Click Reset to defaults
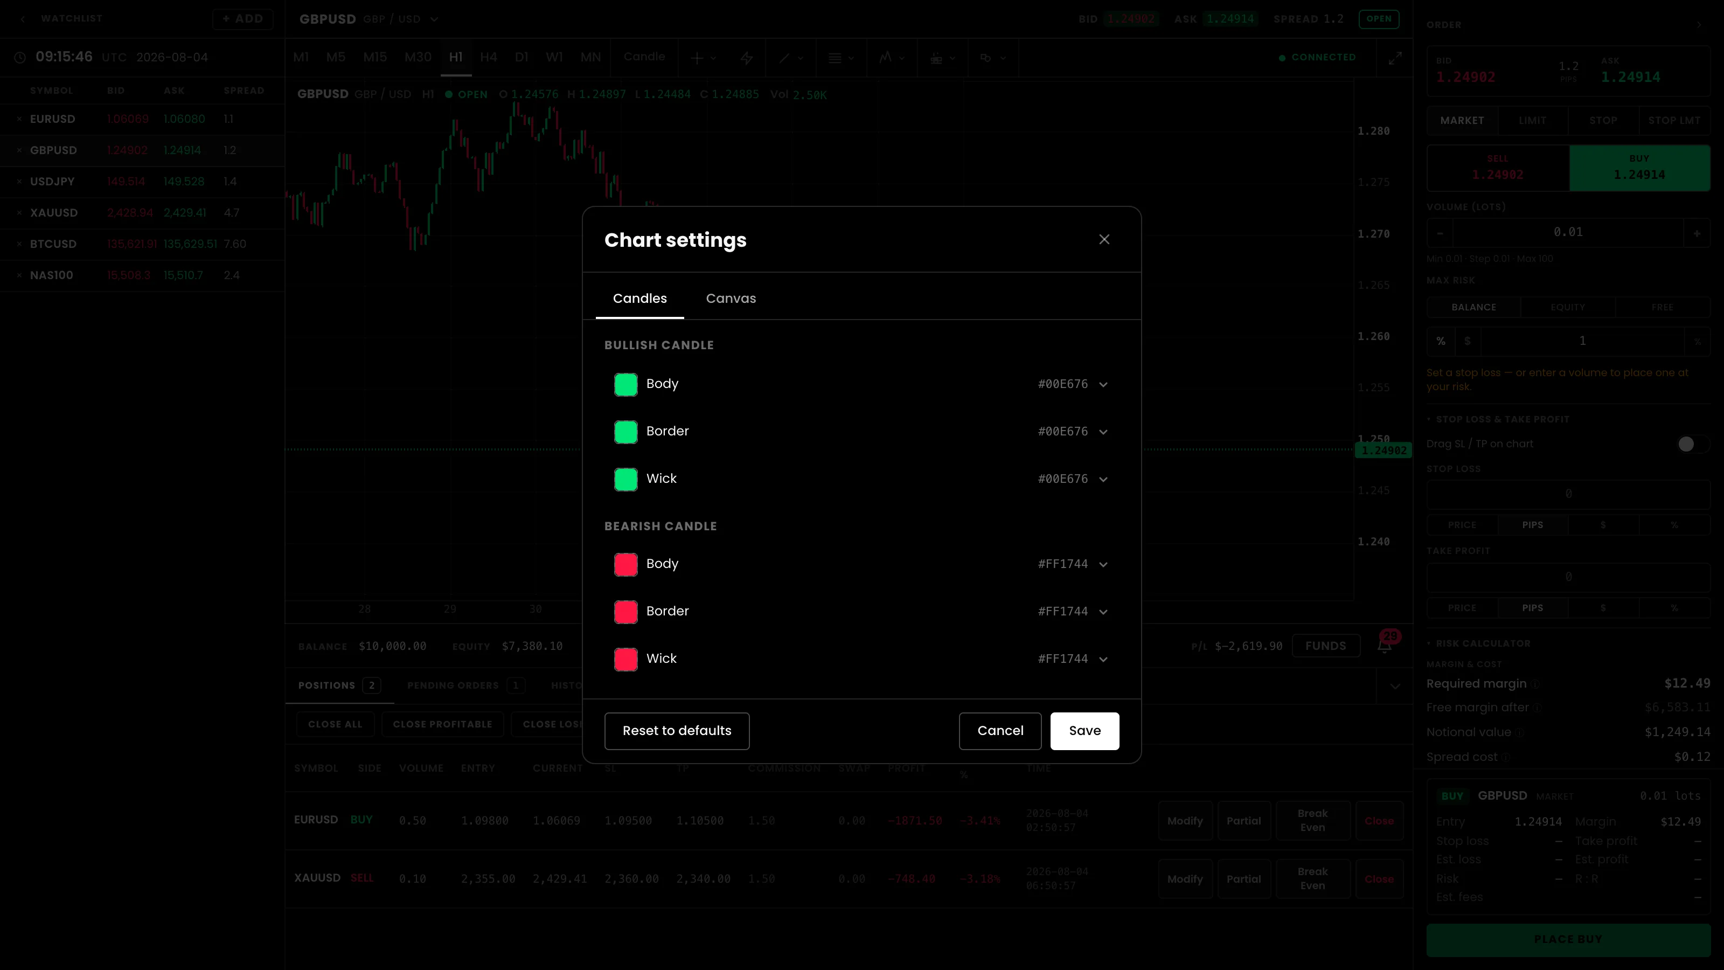Image resolution: width=1724 pixels, height=970 pixels. (x=677, y=731)
